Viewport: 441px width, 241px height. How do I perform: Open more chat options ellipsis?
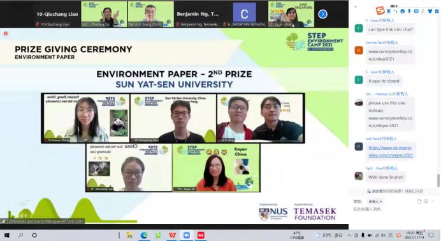433,202
